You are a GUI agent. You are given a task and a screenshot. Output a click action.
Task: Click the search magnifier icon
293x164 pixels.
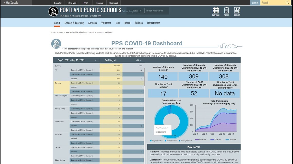[287, 2]
